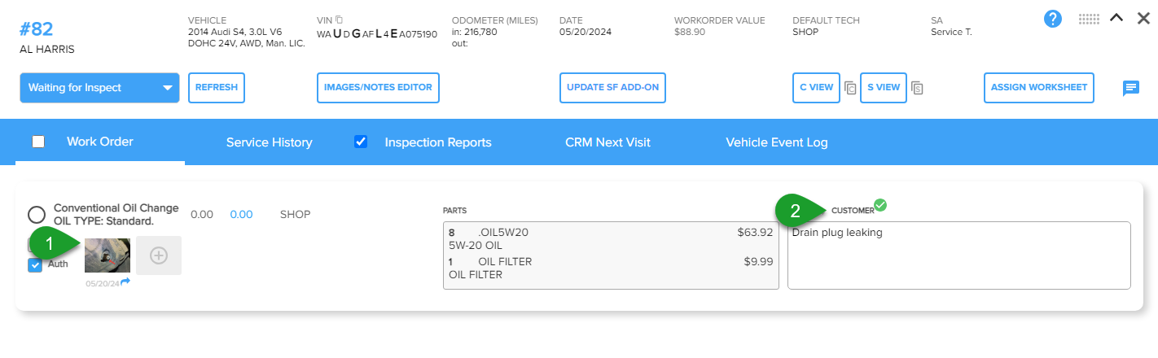Copy C View link icon
Viewport: 1158px width, 358px height.
point(850,88)
